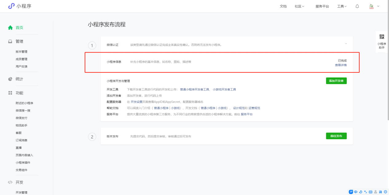Viewport: 389px width, 195px height.
Task: Click the 小程序信息 row label
Action: (114, 62)
